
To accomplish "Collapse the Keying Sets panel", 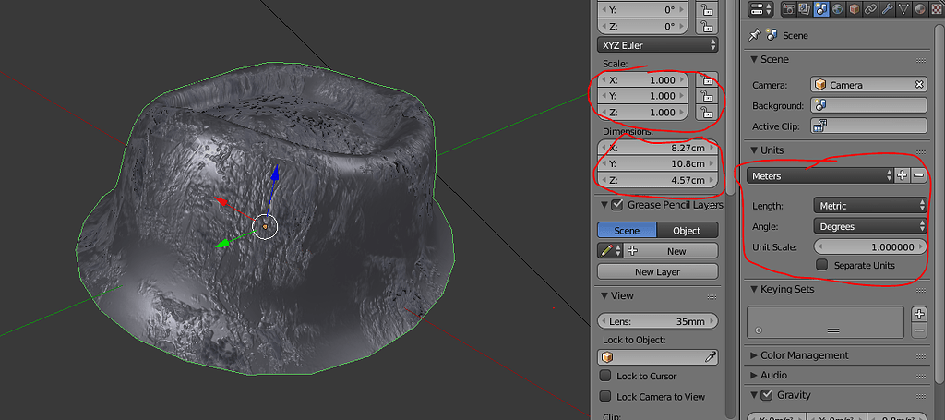I will point(755,289).
